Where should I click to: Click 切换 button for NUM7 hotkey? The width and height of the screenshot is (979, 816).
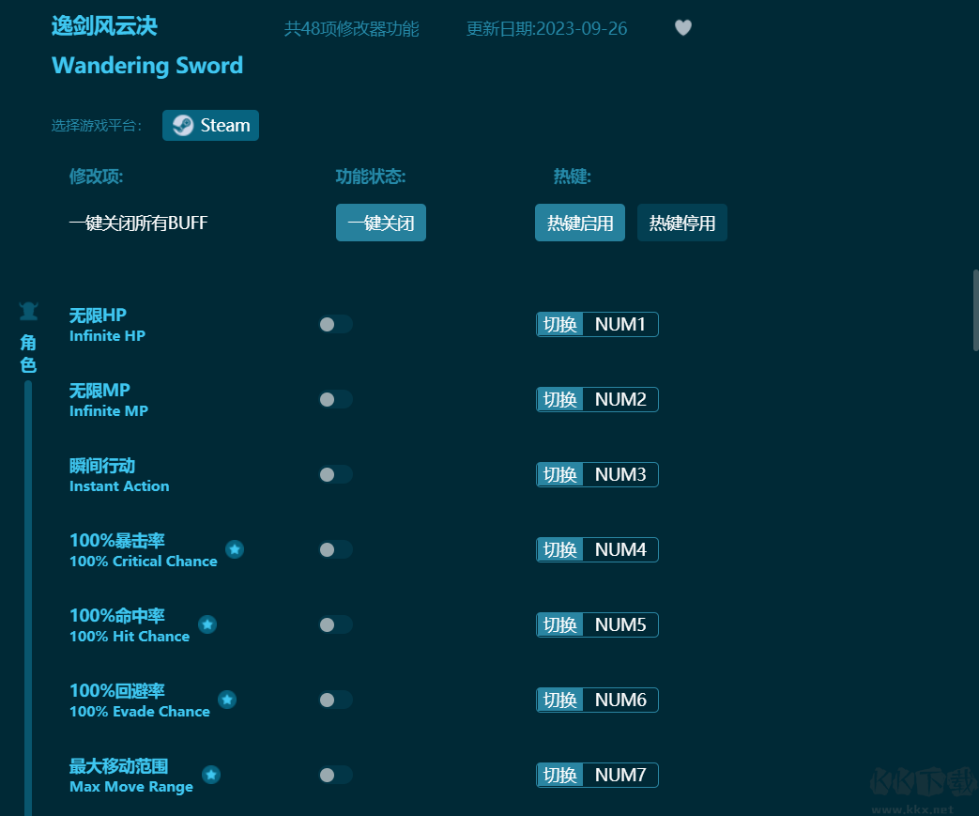click(560, 775)
